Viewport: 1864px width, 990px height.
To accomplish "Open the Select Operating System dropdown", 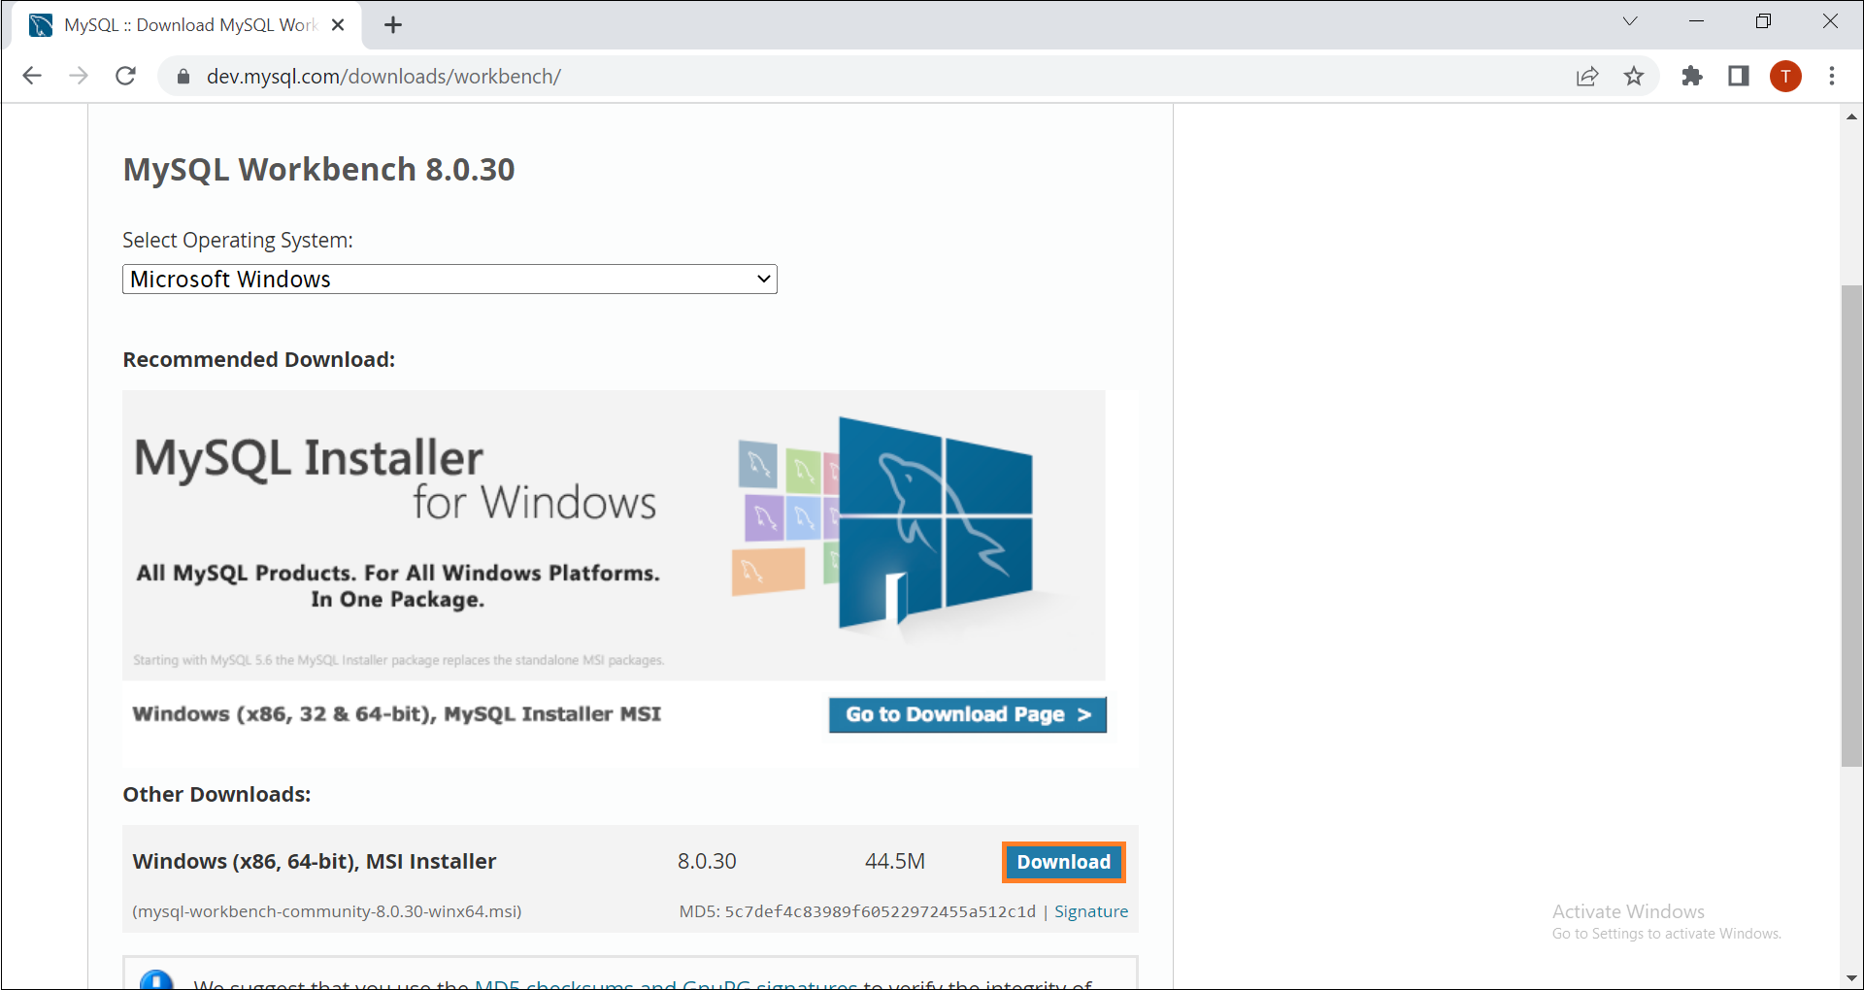I will tap(449, 280).
